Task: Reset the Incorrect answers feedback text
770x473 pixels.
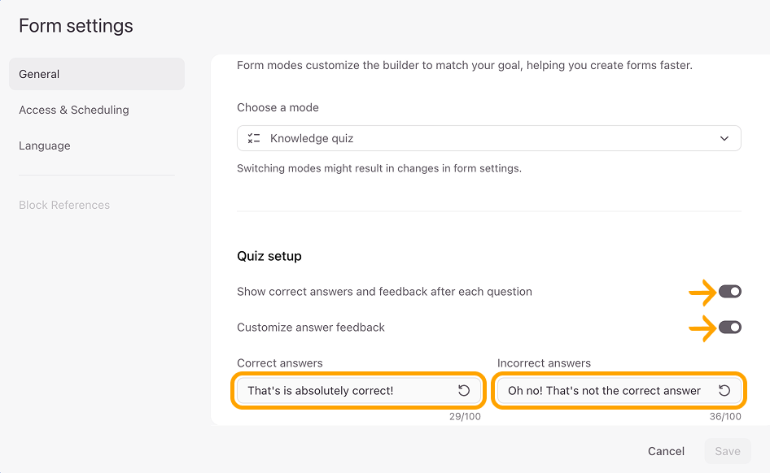Action: pyautogui.click(x=724, y=390)
